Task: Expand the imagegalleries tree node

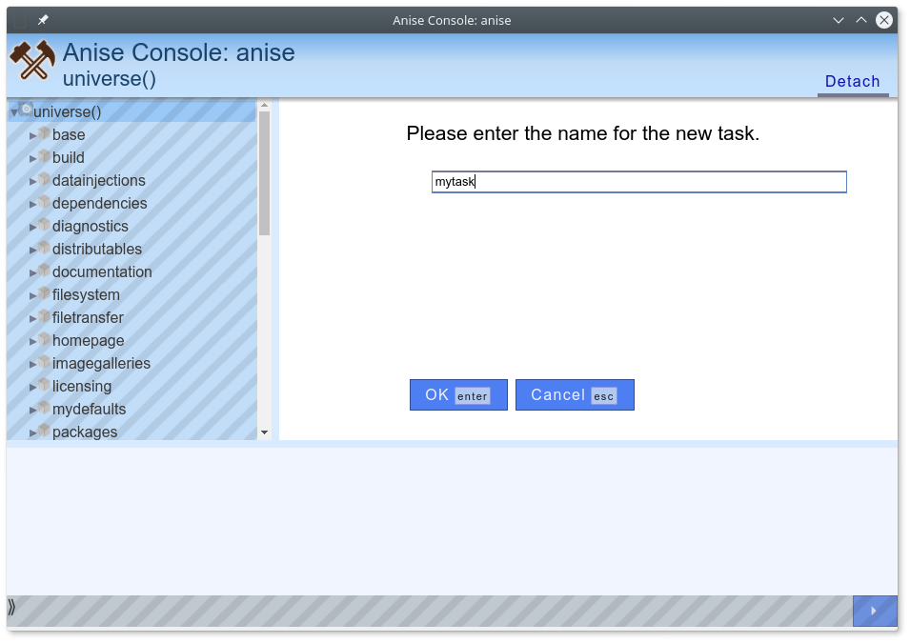Action: tap(33, 365)
